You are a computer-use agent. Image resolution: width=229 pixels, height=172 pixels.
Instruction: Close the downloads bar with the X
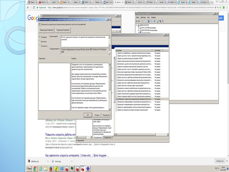(x=227, y=161)
